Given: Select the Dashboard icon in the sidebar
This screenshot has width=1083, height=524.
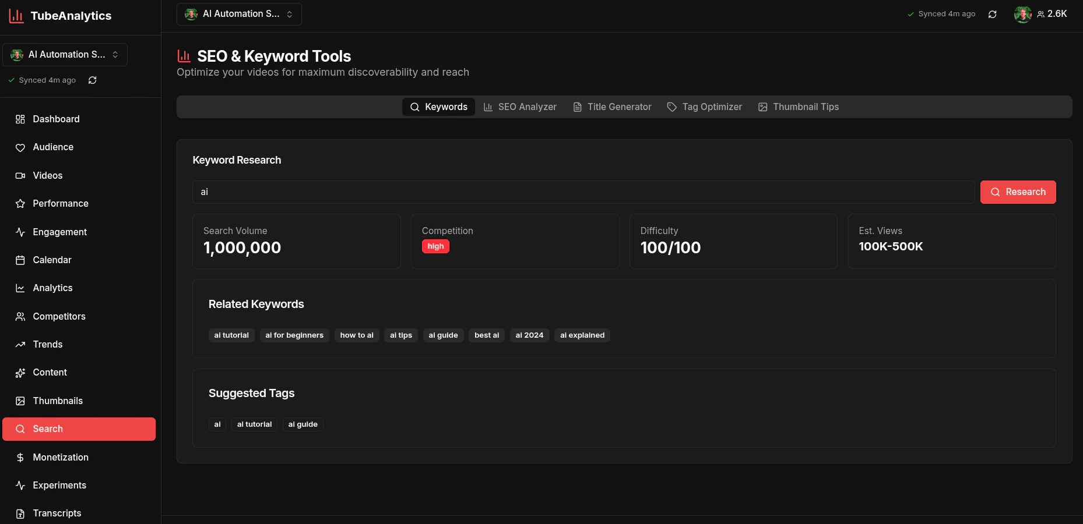Looking at the screenshot, I should [x=20, y=119].
